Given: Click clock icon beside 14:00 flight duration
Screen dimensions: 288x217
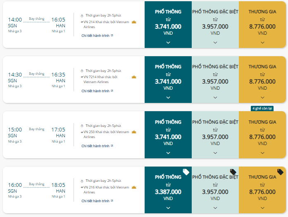Looking at the screenshot, I should pyautogui.click(x=82, y=16).
